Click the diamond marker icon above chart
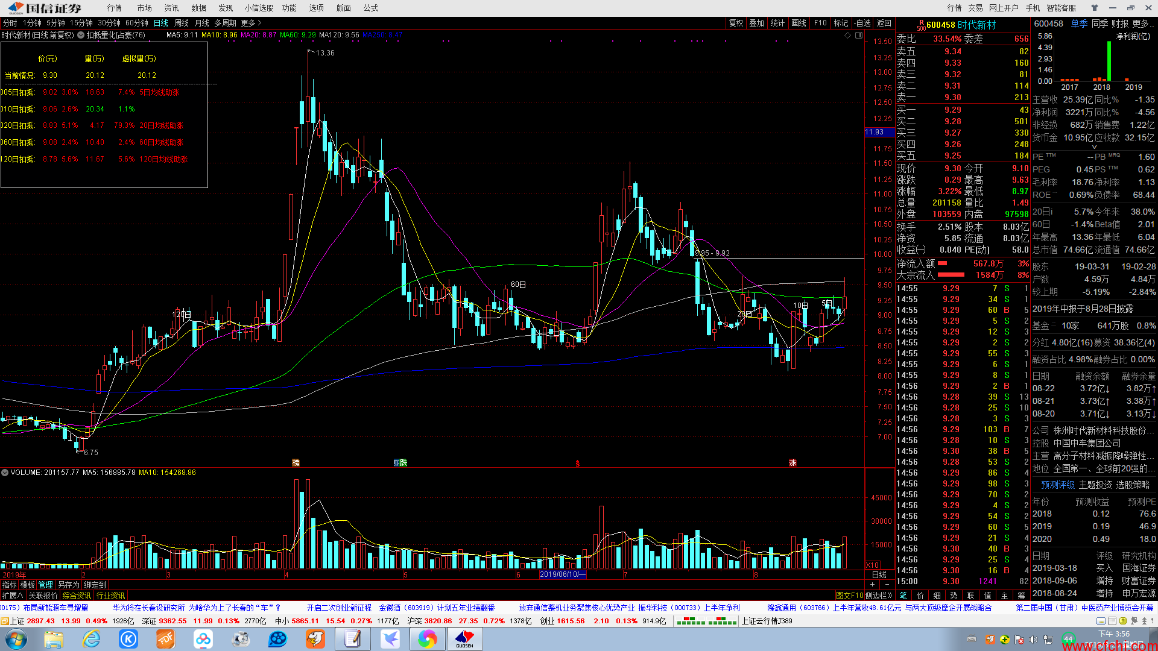Viewport: 1158px width, 651px height. point(847,36)
